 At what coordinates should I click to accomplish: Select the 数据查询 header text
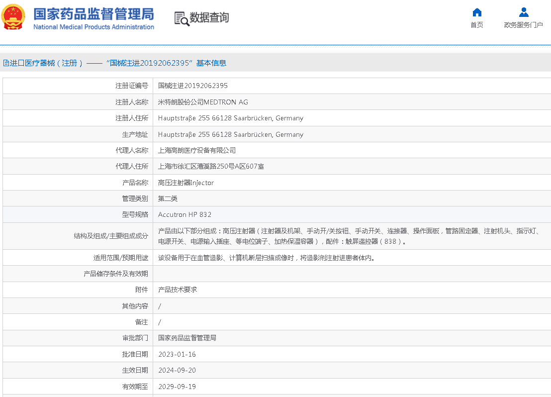tap(209, 18)
